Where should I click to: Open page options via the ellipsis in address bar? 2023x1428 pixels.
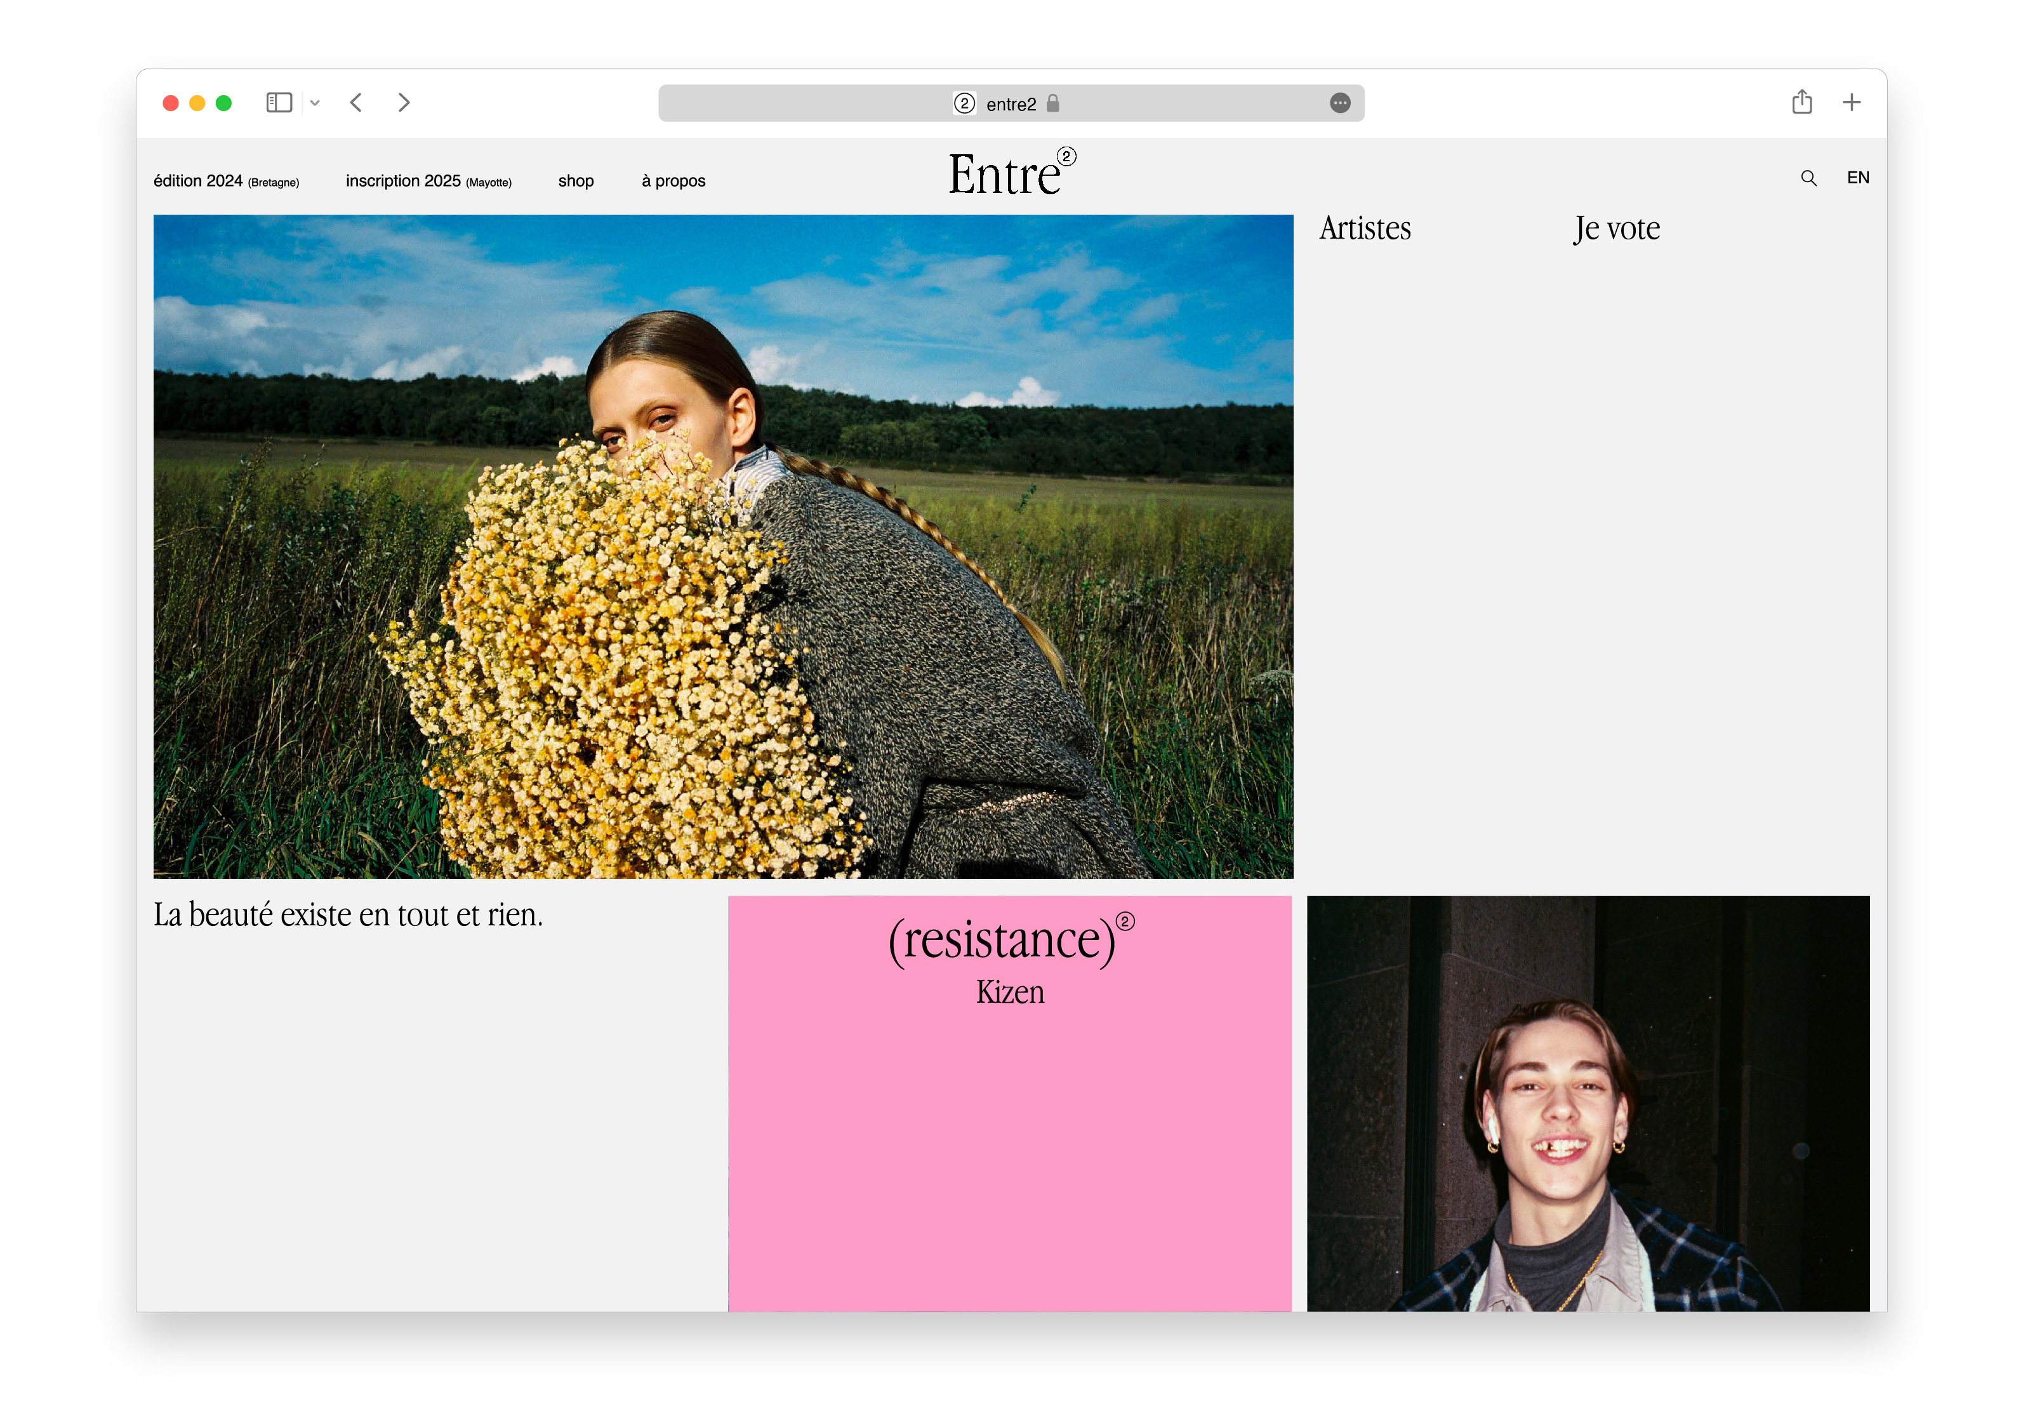pyautogui.click(x=1340, y=103)
